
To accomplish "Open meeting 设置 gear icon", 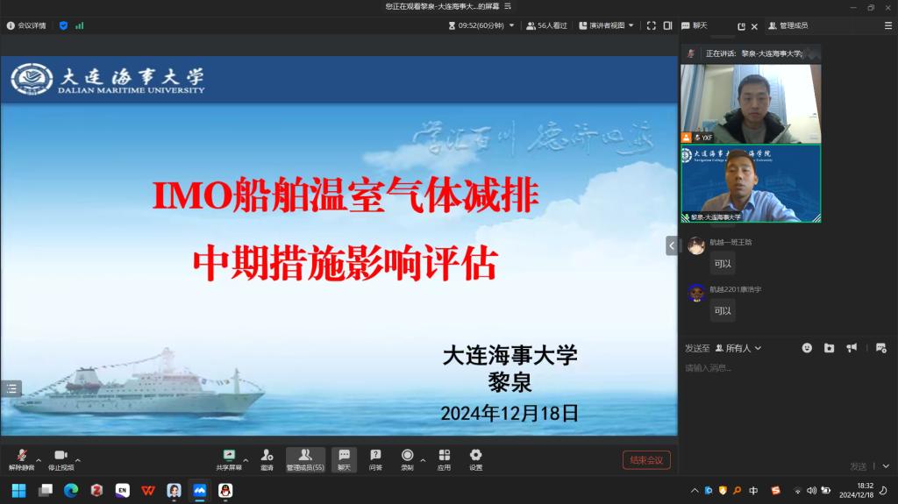I will point(475,459).
